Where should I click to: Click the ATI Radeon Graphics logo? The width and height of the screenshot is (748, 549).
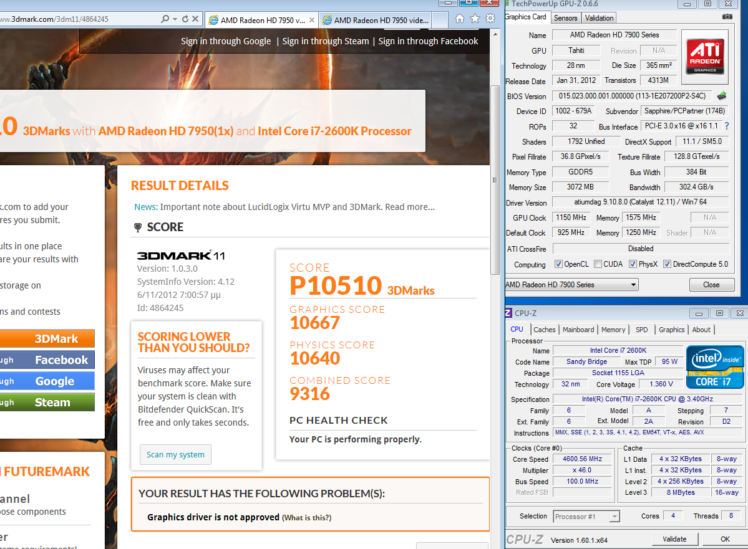[x=704, y=56]
